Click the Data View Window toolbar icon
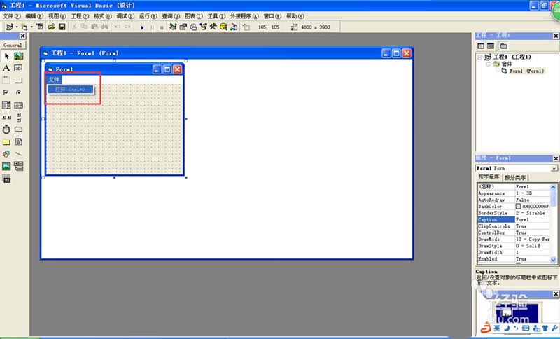Image resolution: width=560 pixels, height=339 pixels. click(223, 27)
